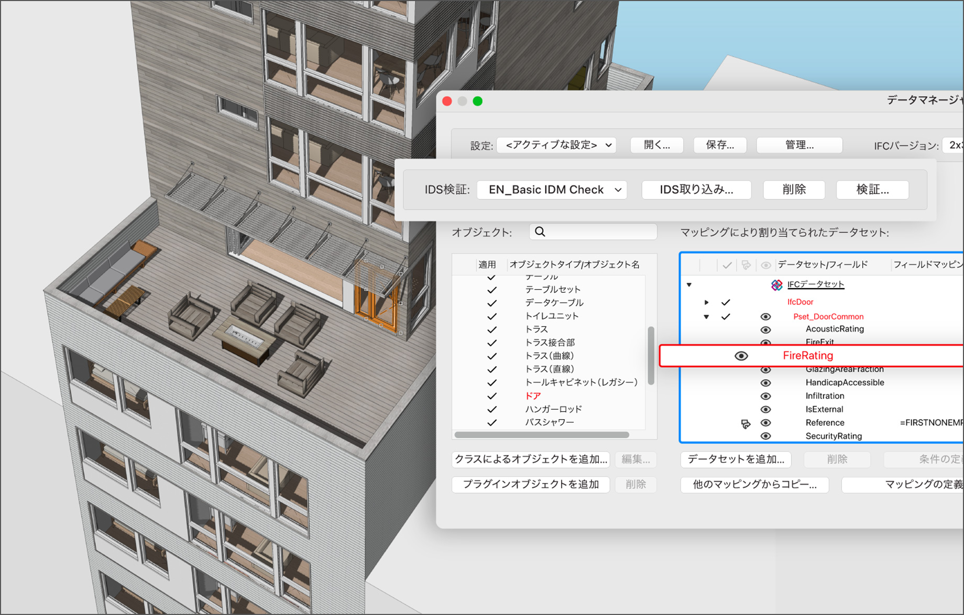Click the mapping arrow icon on Reference row
This screenshot has width=964, height=615.
(x=746, y=423)
